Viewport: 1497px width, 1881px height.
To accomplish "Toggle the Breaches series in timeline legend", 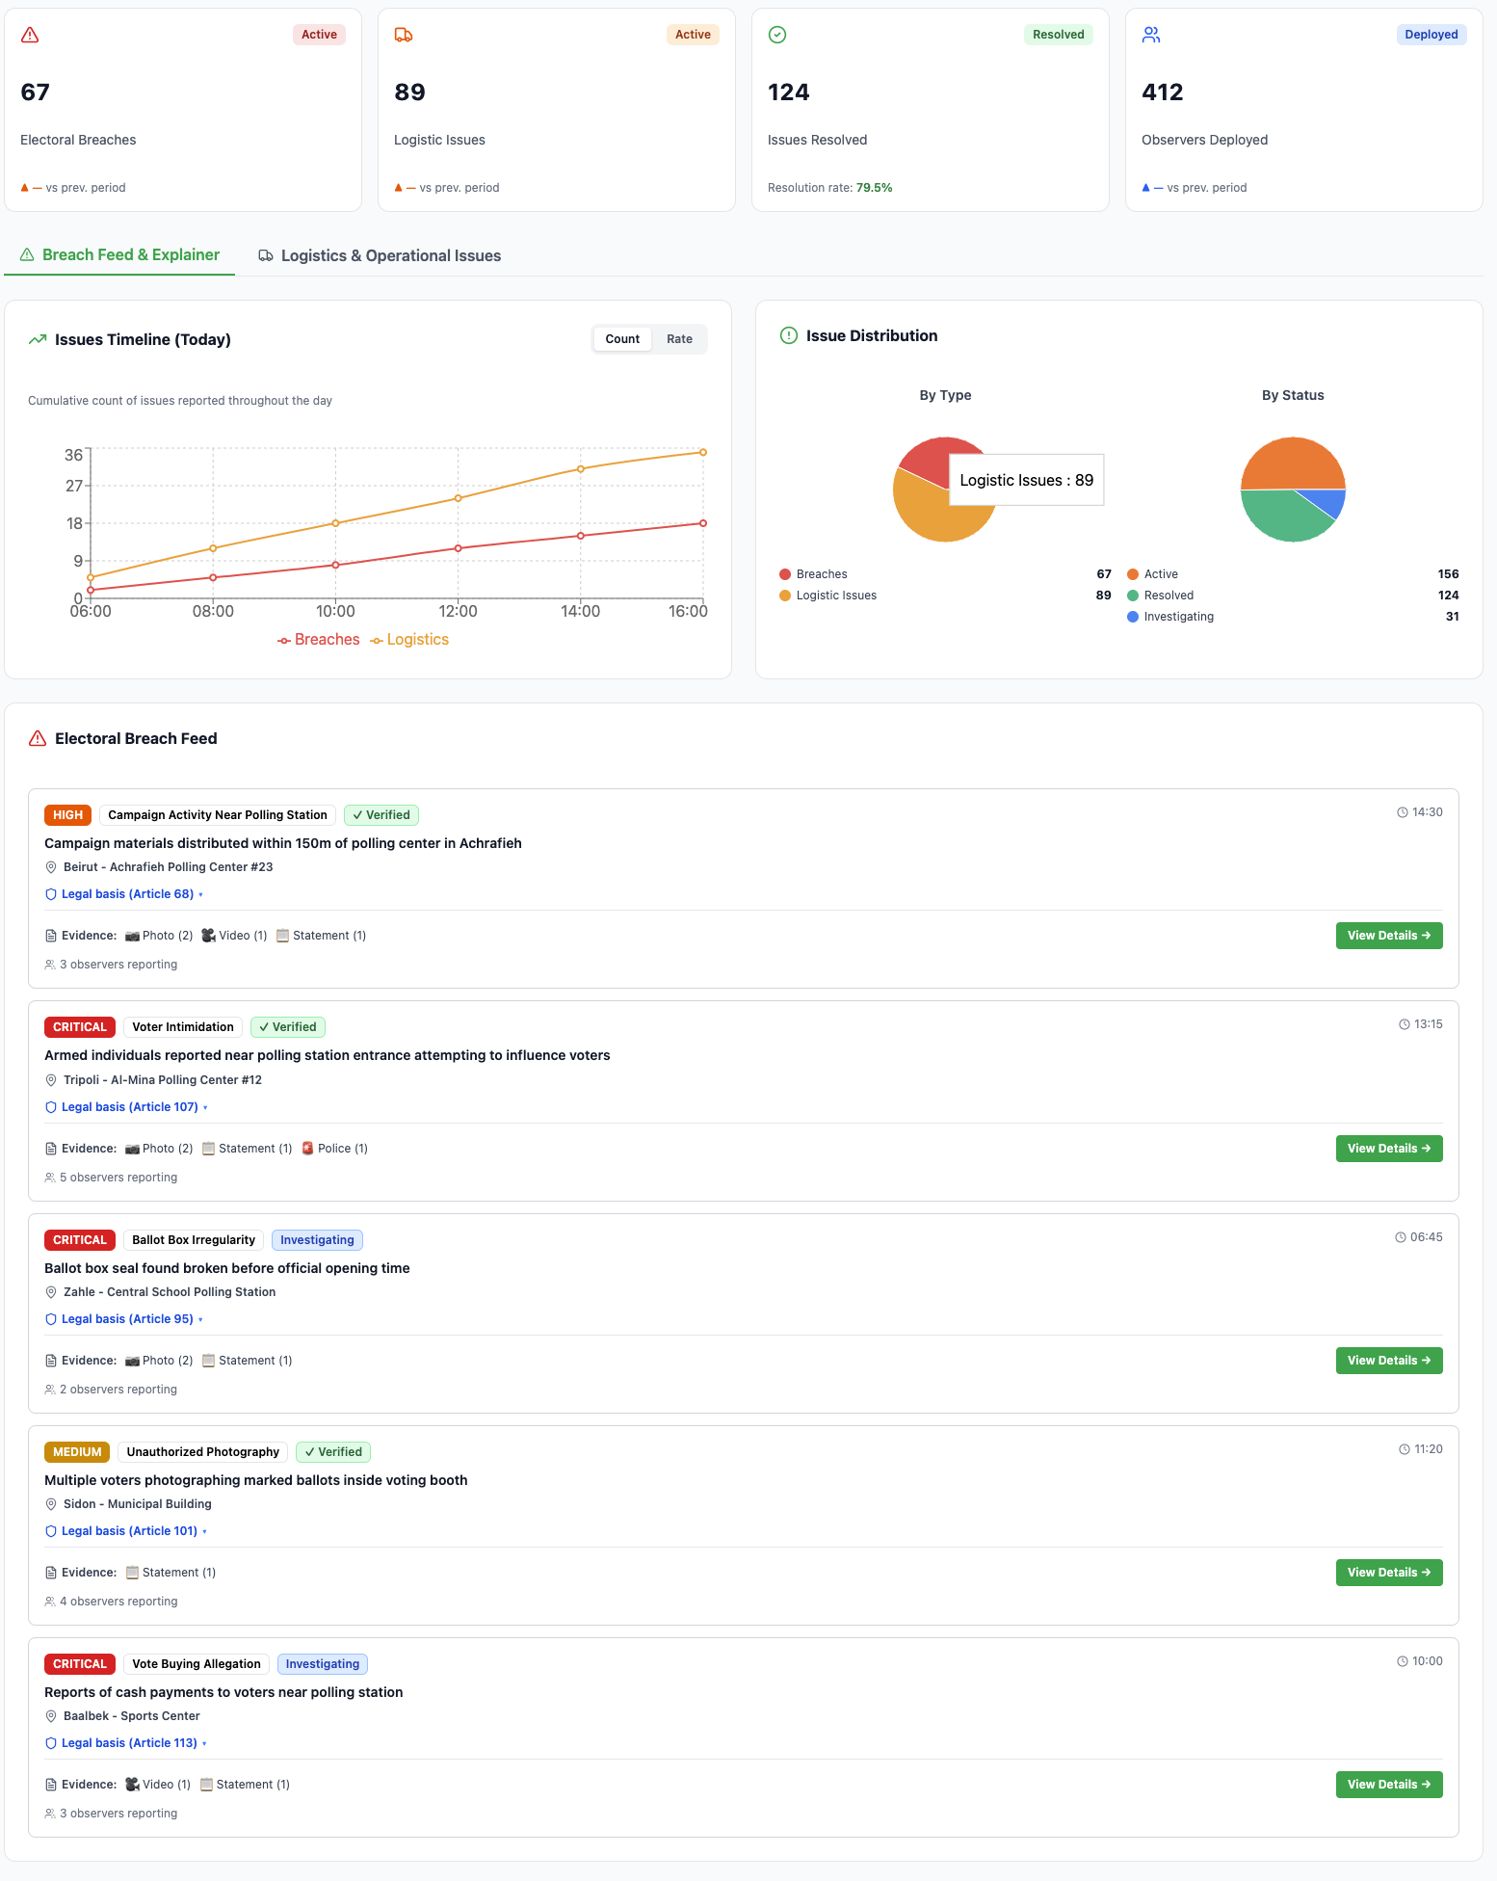I will (x=319, y=640).
